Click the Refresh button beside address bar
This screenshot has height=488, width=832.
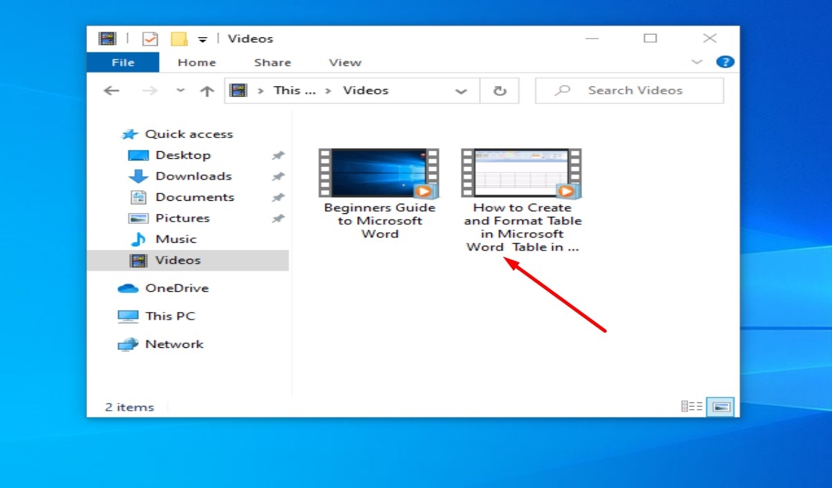(500, 90)
